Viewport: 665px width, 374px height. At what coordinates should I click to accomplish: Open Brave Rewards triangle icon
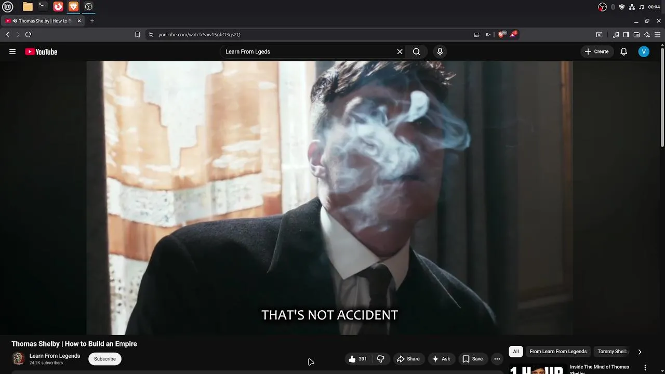click(x=514, y=34)
